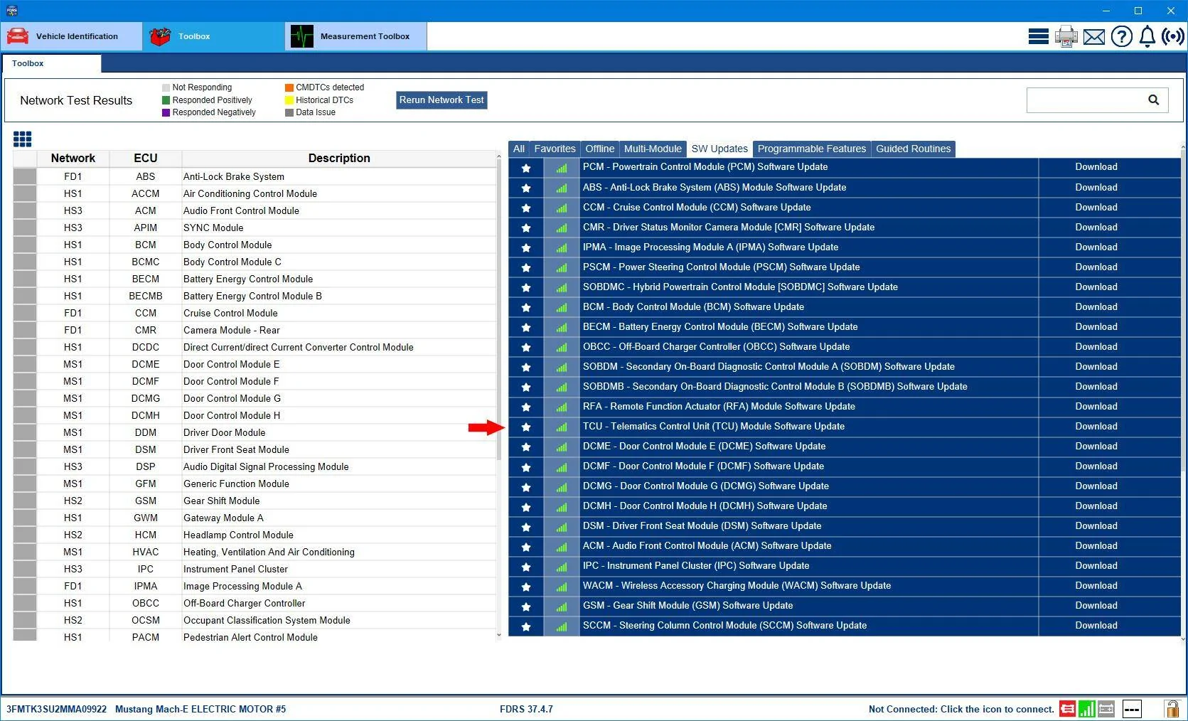Click the green signal bars icon in the status bar
Screen dimensions: 1188x721
[x=1086, y=709]
